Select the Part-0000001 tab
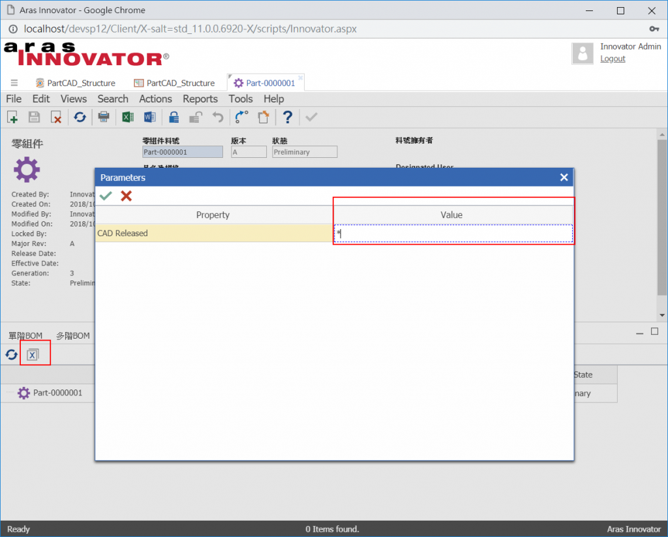The width and height of the screenshot is (668, 537). point(265,83)
